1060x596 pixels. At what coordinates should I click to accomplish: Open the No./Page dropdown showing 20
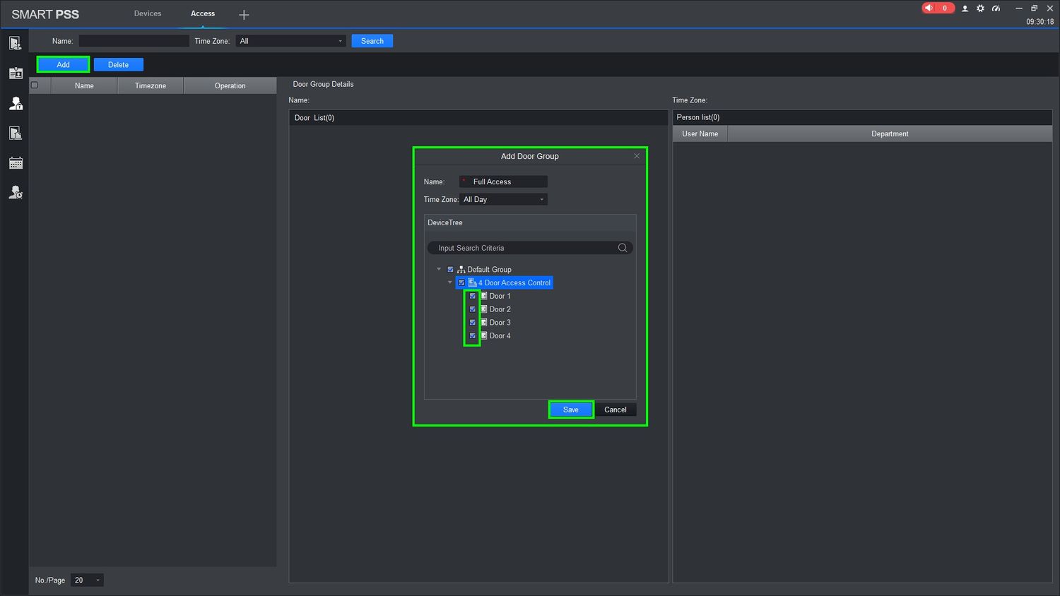(87, 580)
